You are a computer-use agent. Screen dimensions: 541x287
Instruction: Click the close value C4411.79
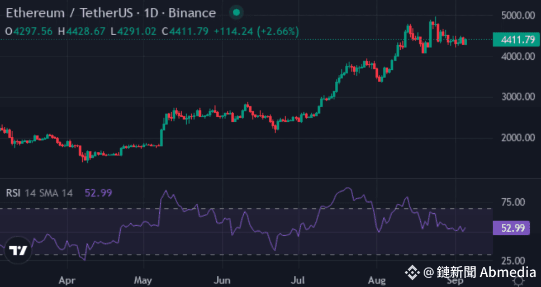coord(186,32)
